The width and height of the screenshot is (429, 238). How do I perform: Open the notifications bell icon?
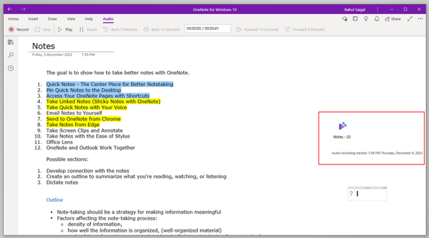(x=377, y=19)
